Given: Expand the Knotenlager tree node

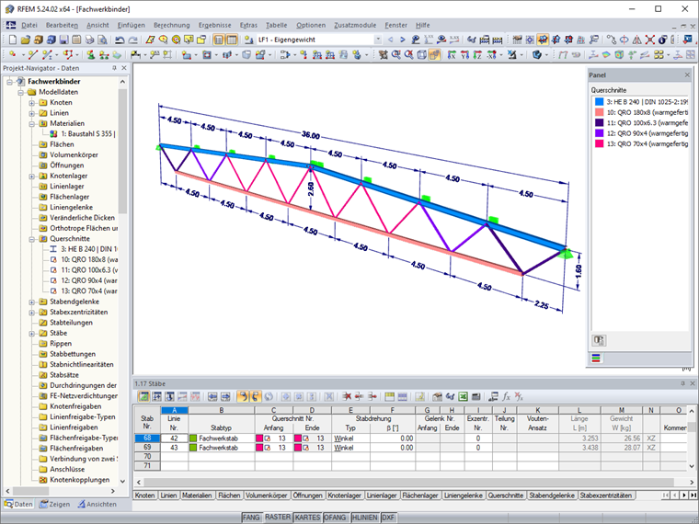Looking at the screenshot, I should coord(32,176).
